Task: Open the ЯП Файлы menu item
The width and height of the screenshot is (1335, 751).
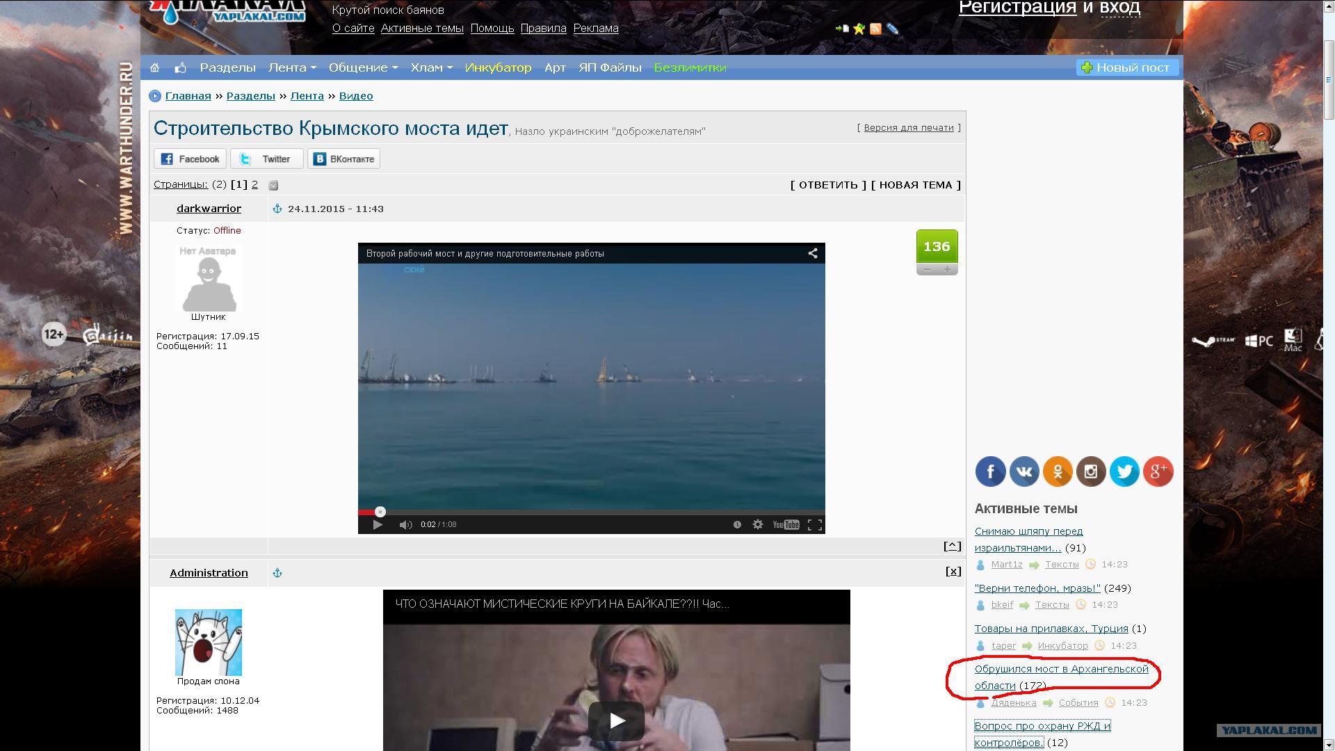Action: coord(610,67)
